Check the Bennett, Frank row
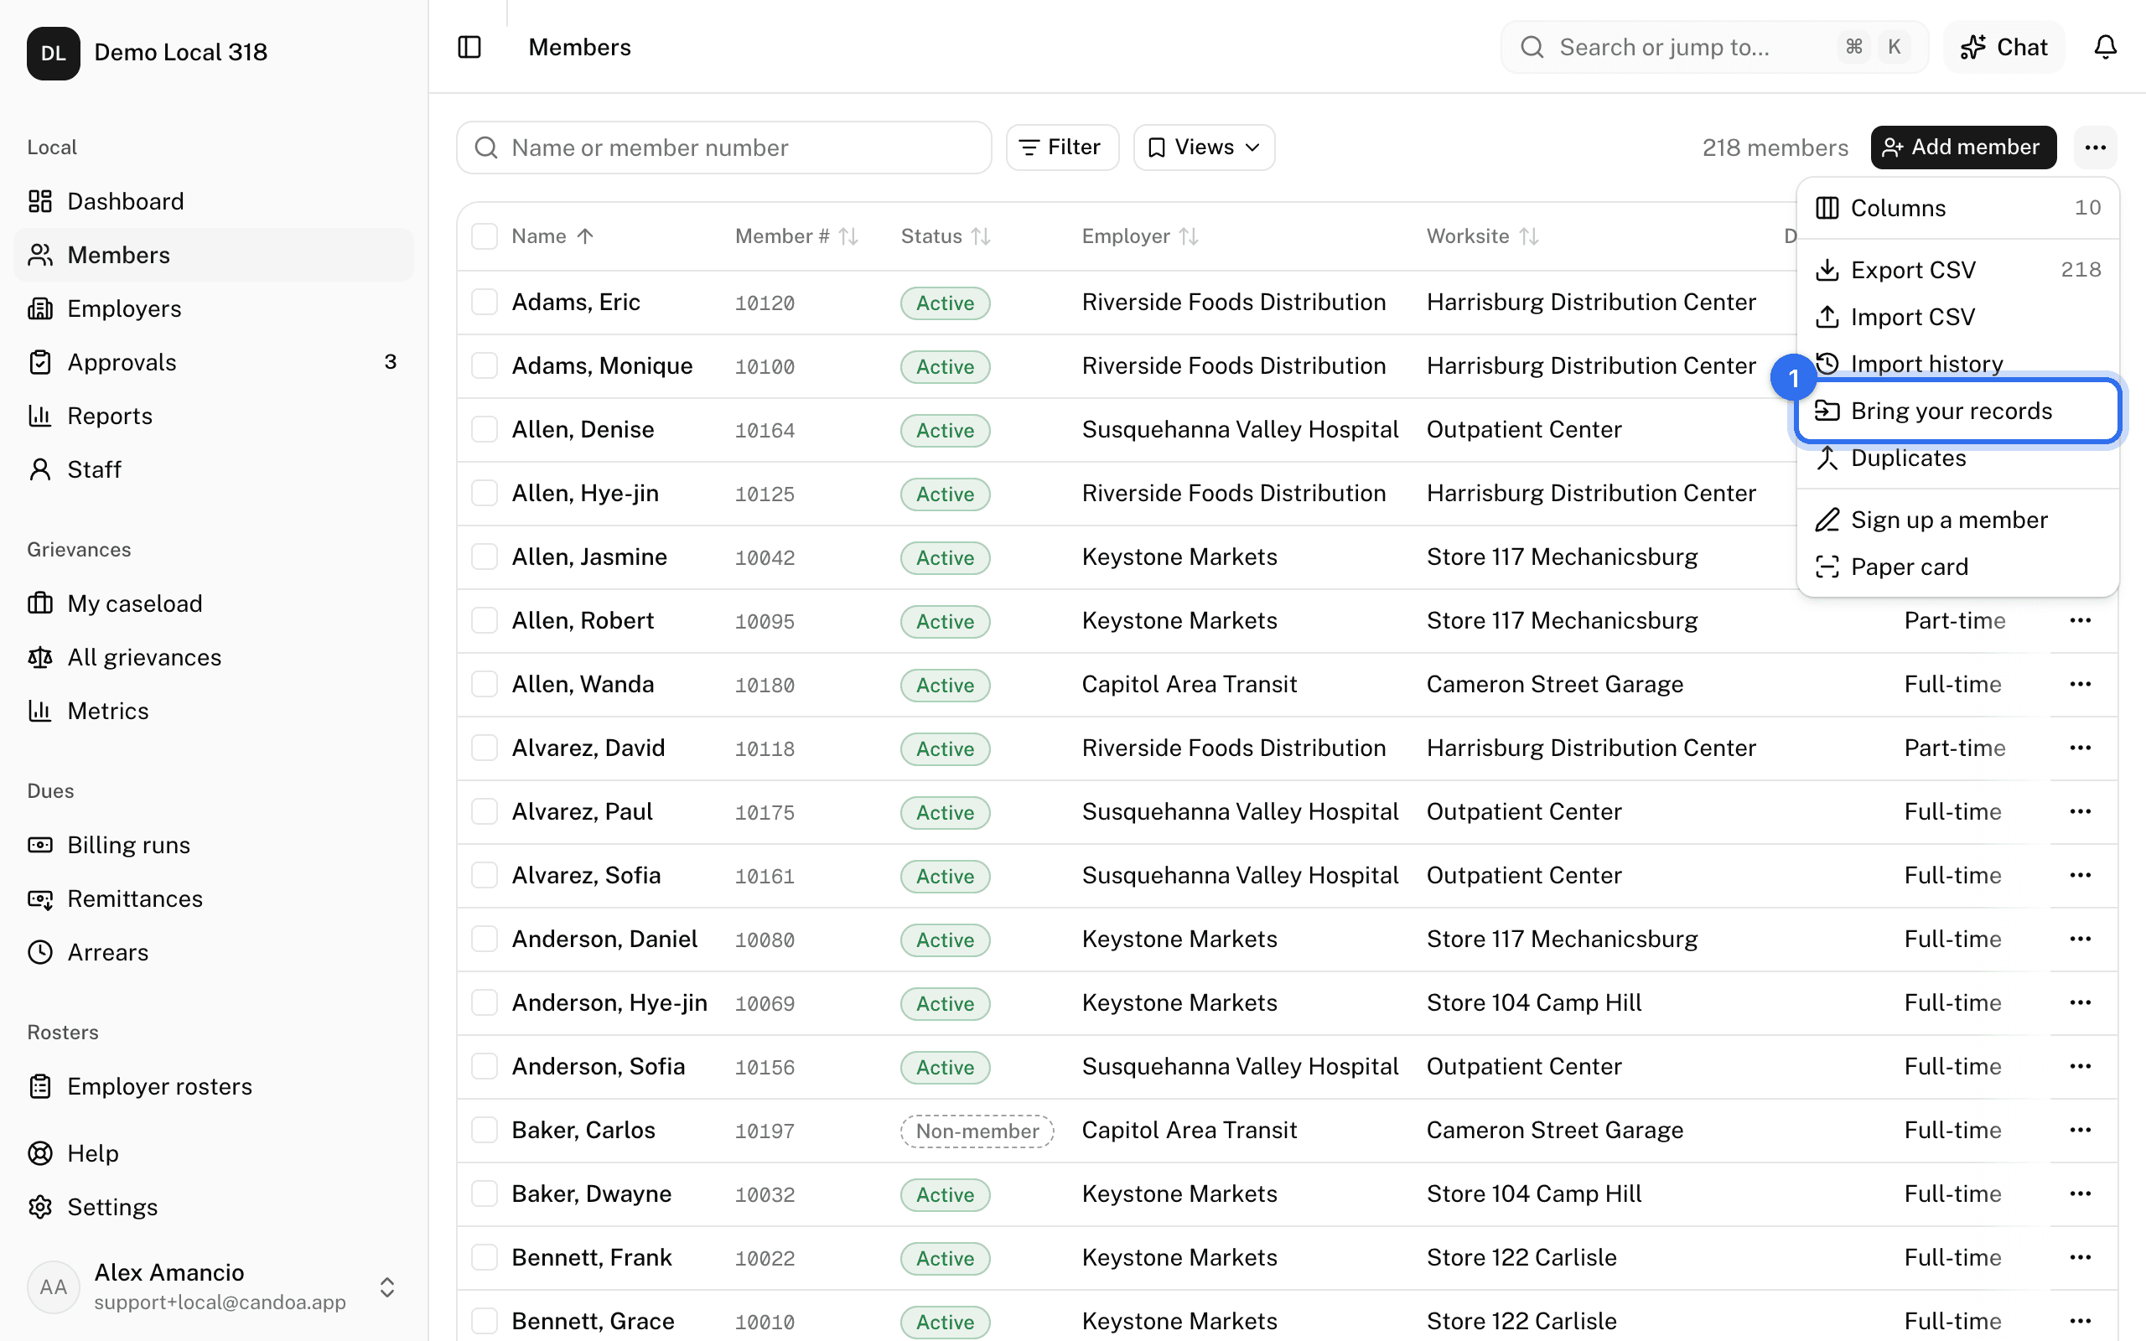 point(485,1258)
